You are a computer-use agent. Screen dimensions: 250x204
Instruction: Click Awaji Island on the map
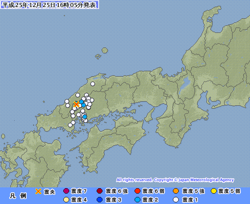(x=150, y=115)
